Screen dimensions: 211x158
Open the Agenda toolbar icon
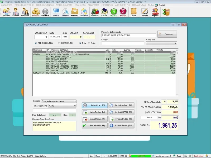(x=145, y=12)
